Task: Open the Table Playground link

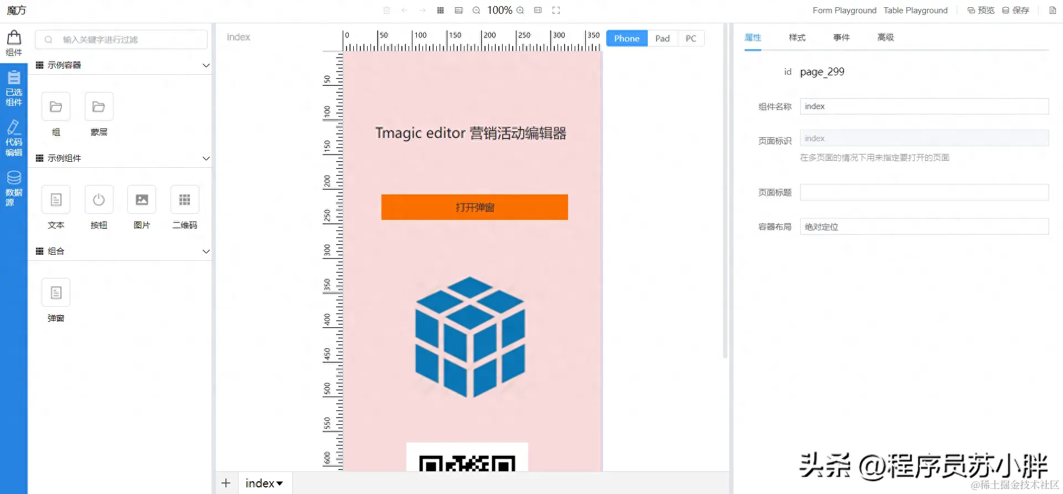Action: click(915, 11)
